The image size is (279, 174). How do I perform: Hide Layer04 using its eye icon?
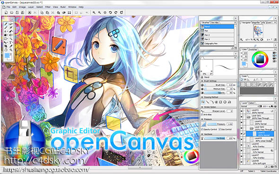[x=242, y=139]
